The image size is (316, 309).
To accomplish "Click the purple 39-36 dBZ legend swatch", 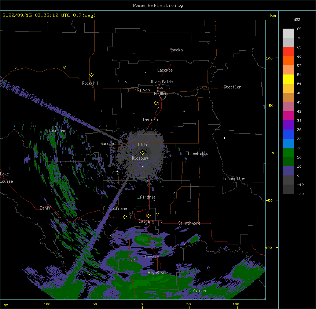I will (288, 125).
